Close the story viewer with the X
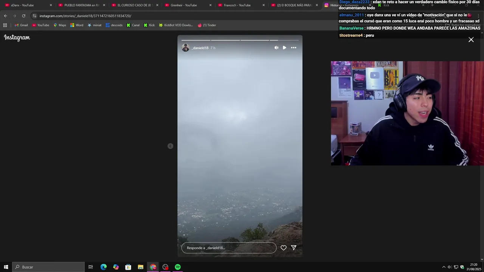Image resolution: width=484 pixels, height=272 pixels. tap(471, 40)
